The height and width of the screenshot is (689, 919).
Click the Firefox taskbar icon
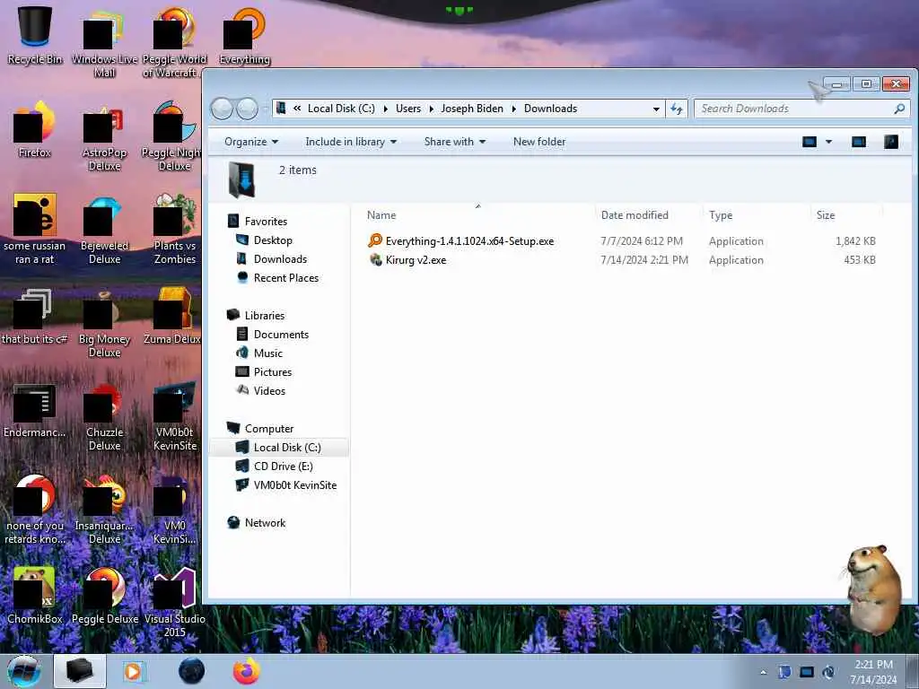247,671
